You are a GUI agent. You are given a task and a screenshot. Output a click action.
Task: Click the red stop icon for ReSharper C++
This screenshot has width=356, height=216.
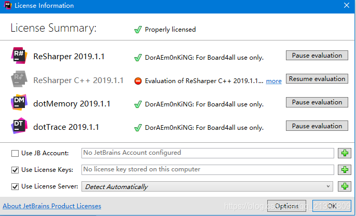pos(138,81)
